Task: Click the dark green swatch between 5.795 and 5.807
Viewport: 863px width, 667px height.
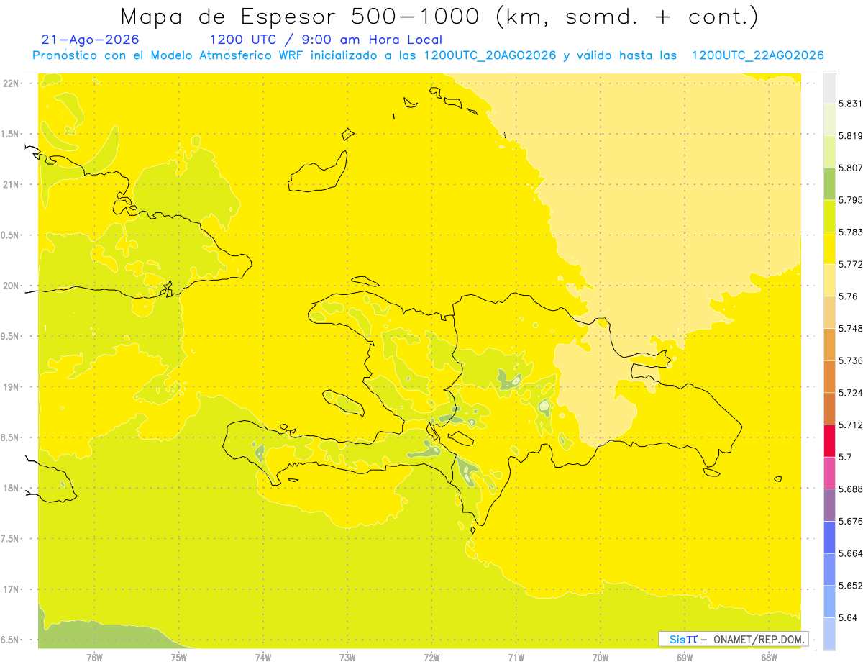Action: click(x=829, y=183)
